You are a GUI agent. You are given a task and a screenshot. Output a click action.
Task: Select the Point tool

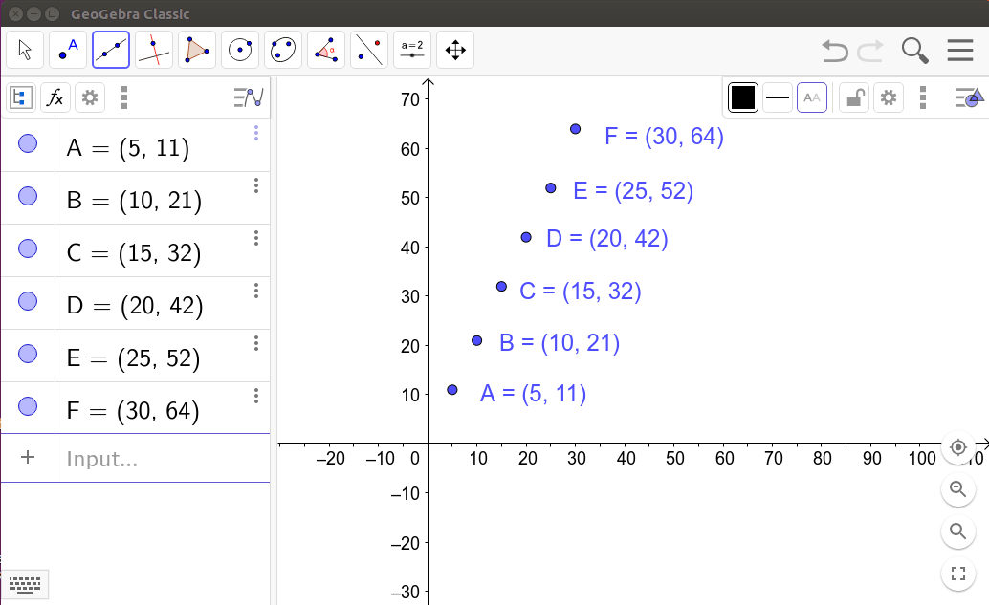[x=68, y=50]
